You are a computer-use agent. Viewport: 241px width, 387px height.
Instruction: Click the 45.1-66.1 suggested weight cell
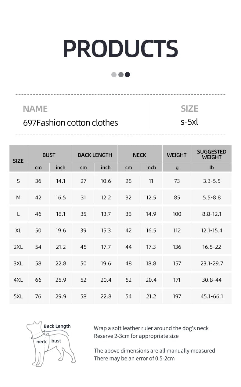click(x=211, y=296)
